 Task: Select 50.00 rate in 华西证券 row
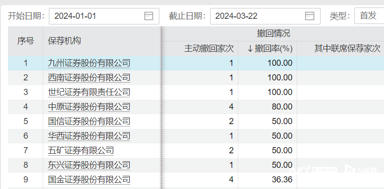click(282, 136)
